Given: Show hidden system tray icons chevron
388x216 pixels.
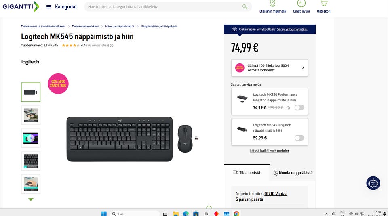Looking at the screenshot, I should tap(326, 214).
